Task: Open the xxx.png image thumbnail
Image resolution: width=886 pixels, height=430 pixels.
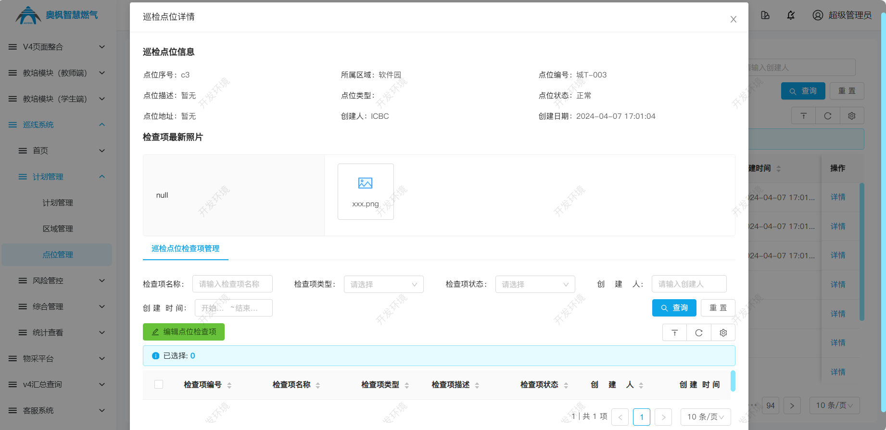Action: pos(366,191)
